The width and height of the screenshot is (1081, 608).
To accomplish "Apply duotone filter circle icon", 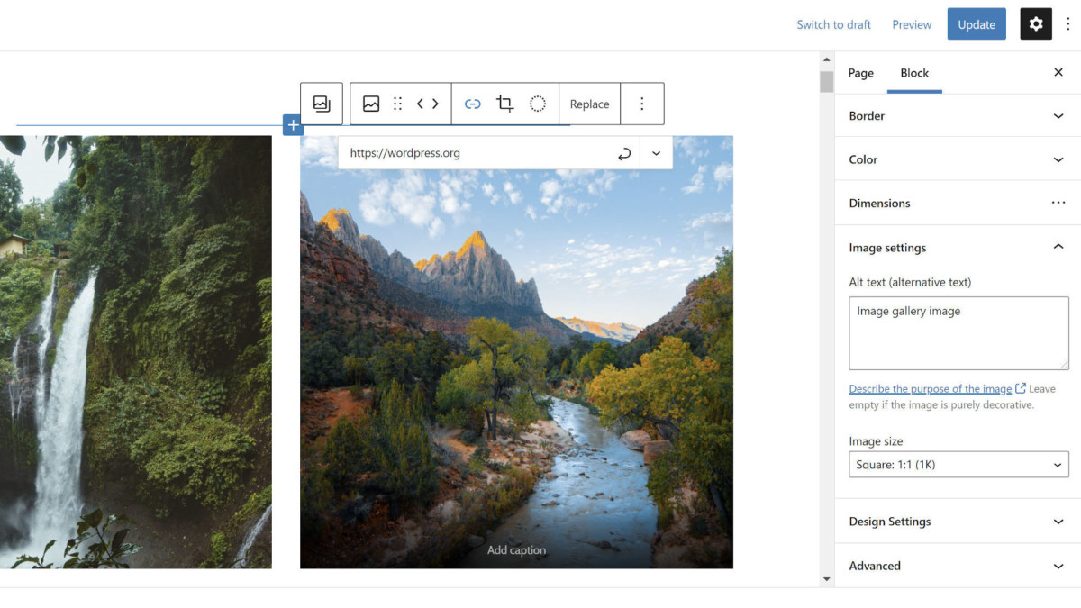I will pos(538,104).
